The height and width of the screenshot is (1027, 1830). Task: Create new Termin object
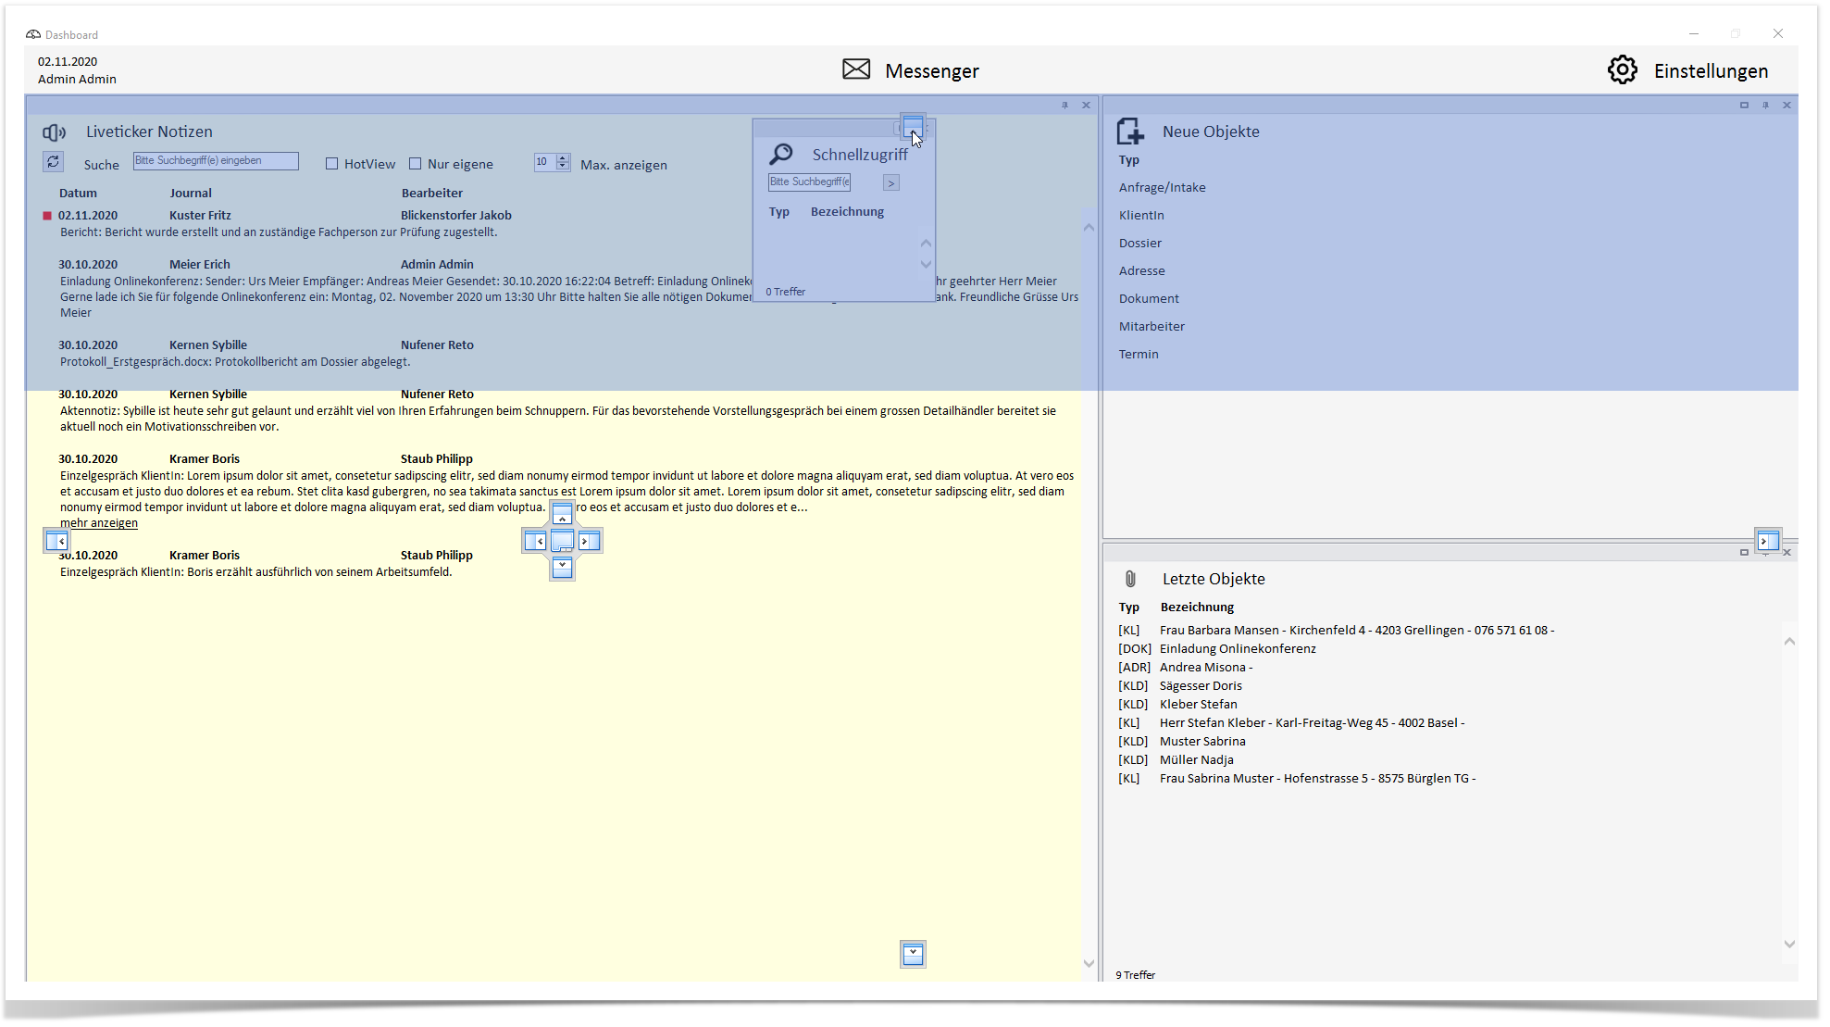point(1139,355)
